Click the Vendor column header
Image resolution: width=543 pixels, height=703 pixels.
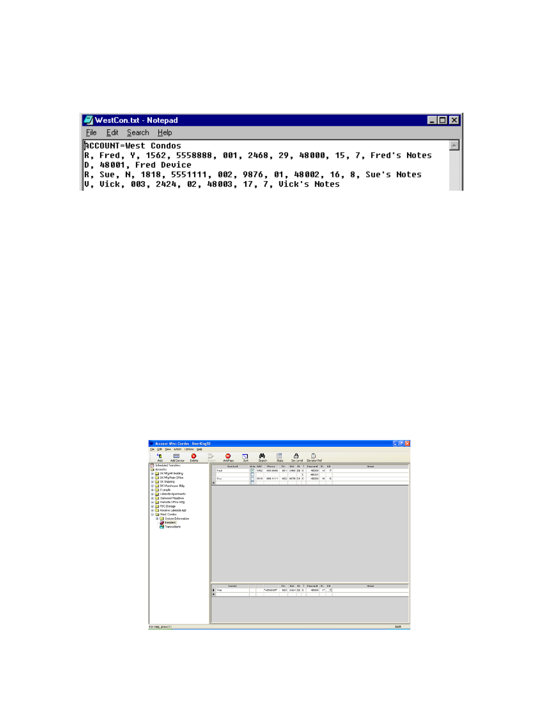pos(233,586)
